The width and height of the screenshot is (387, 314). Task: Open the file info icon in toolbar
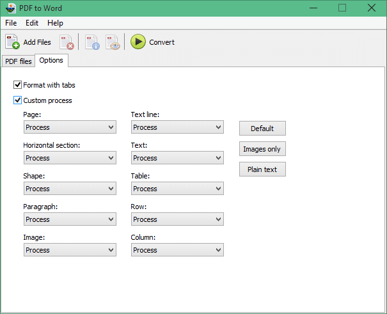pos(92,42)
